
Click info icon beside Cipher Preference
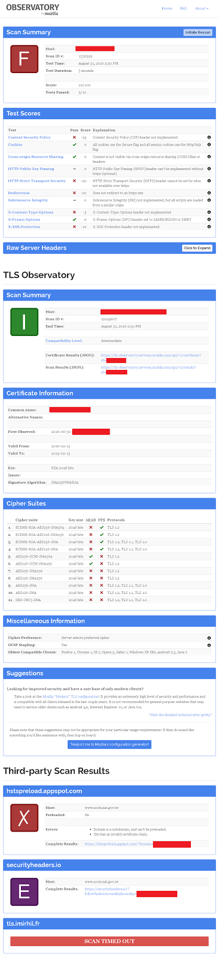tap(209, 638)
